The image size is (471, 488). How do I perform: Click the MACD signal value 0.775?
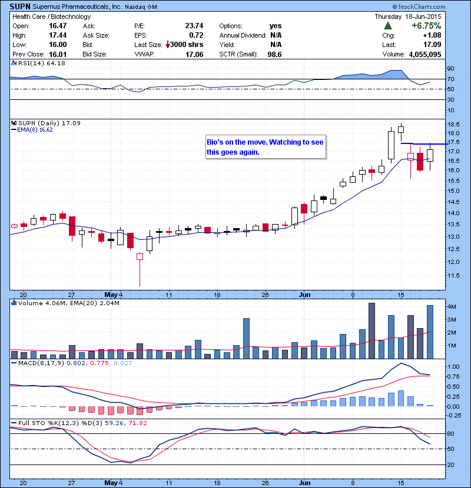pyautogui.click(x=99, y=363)
